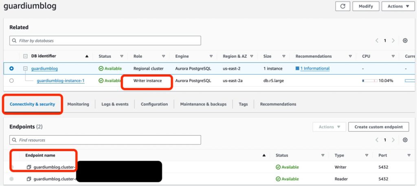
Task: Go to previous page of endpoints list
Action: [377, 140]
